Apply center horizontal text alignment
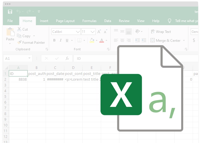Screen dimensions: 201x143 122,40
